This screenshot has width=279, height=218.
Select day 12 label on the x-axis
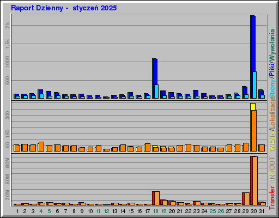pyautogui.click(x=106, y=211)
